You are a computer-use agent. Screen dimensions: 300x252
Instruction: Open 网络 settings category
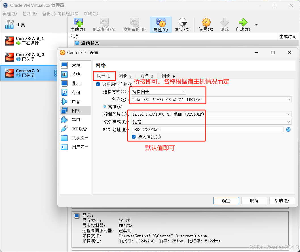click(x=75, y=111)
